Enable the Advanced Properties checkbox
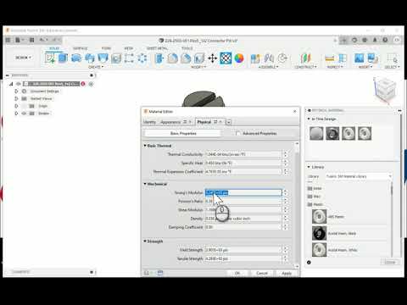 click(238, 133)
